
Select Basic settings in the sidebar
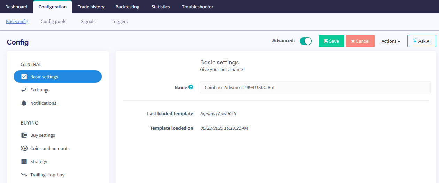coord(57,77)
